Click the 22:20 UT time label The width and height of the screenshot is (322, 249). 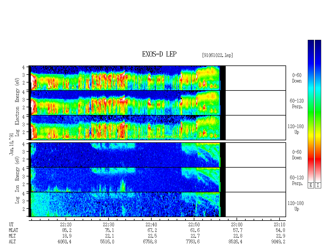(66, 225)
